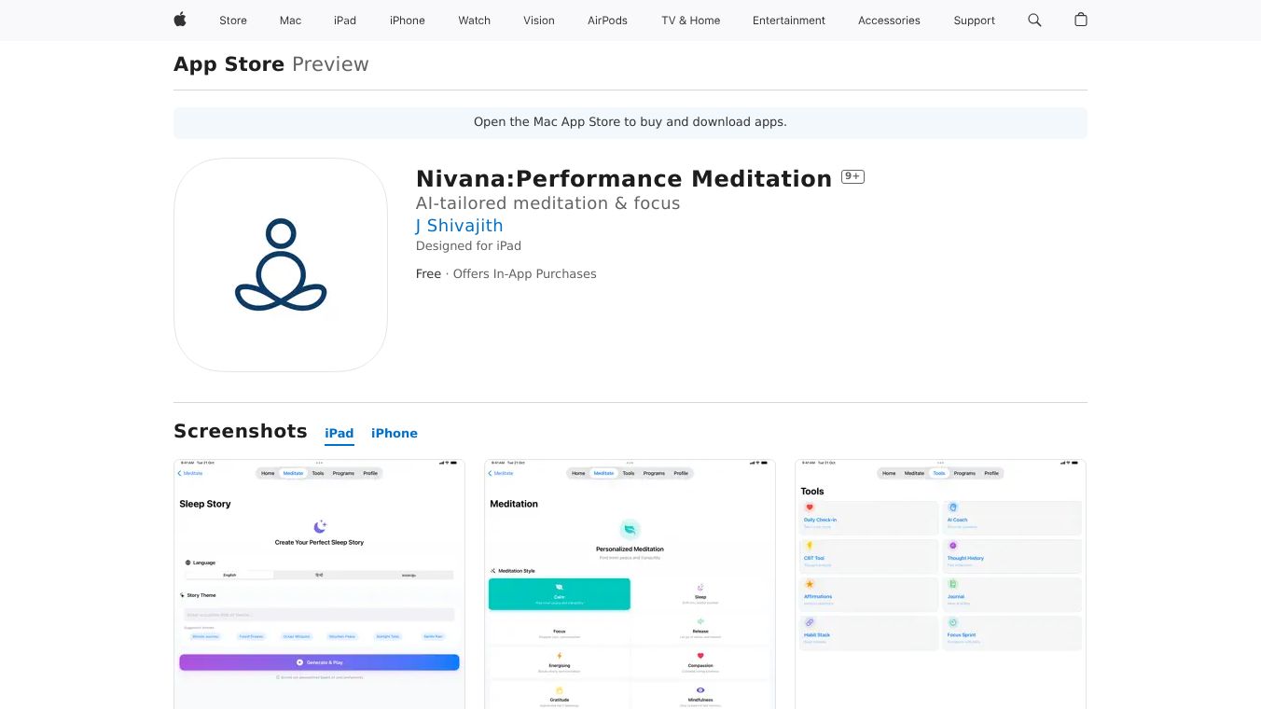View the Meditation style screenshot
The width and height of the screenshot is (1261, 709).
(x=630, y=584)
